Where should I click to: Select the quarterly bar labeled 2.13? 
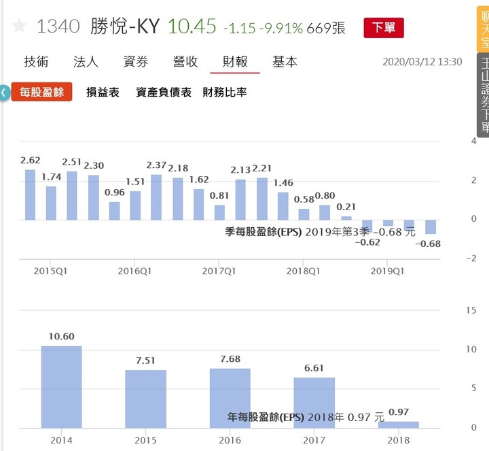click(240, 199)
